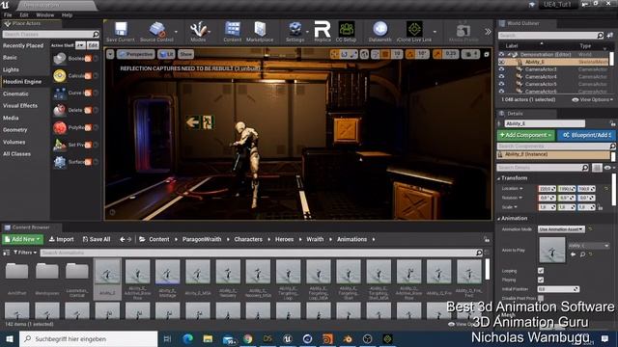
Task: Open the Lit view mode dropdown
Action: (x=166, y=54)
